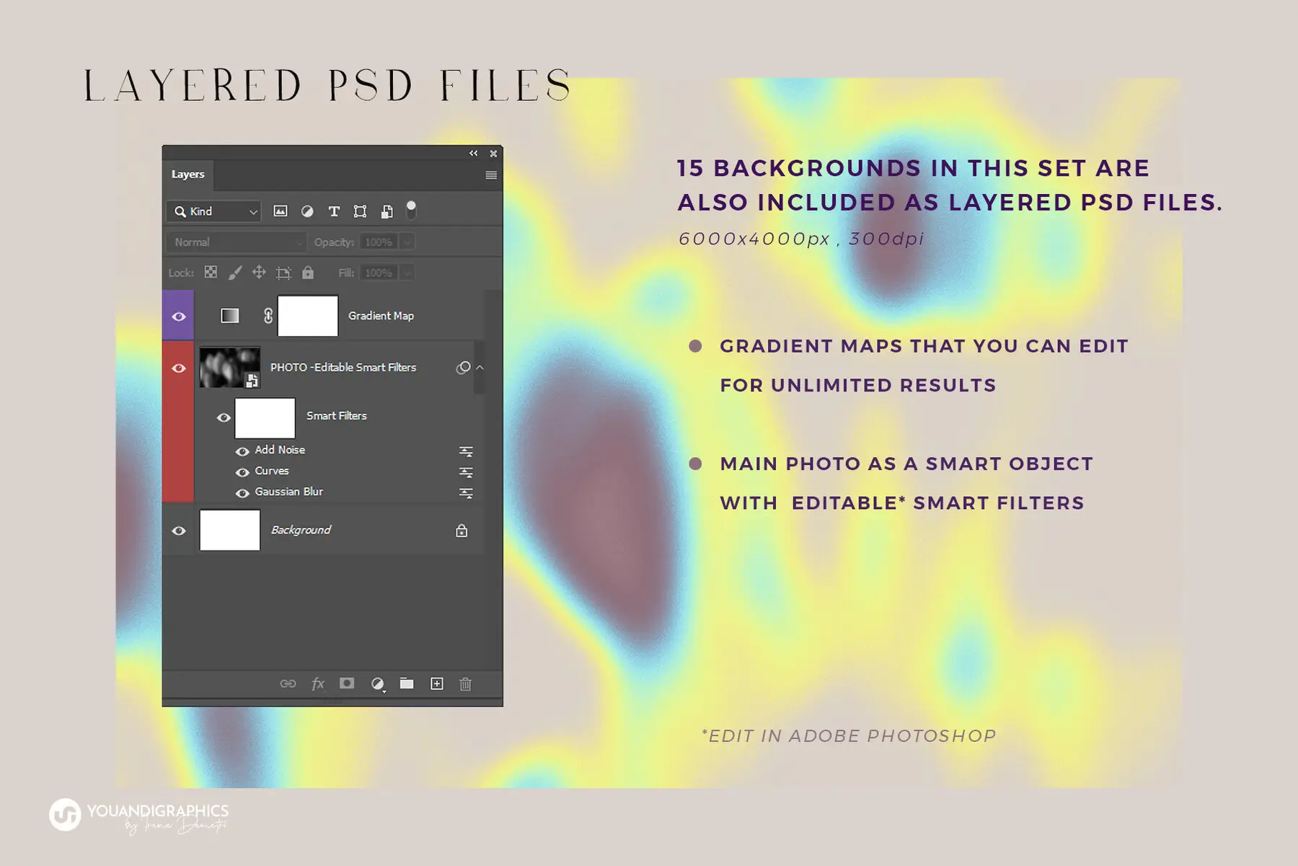1298x866 pixels.
Task: Click the Gradient Map layer thumbnail
Action: (x=229, y=315)
